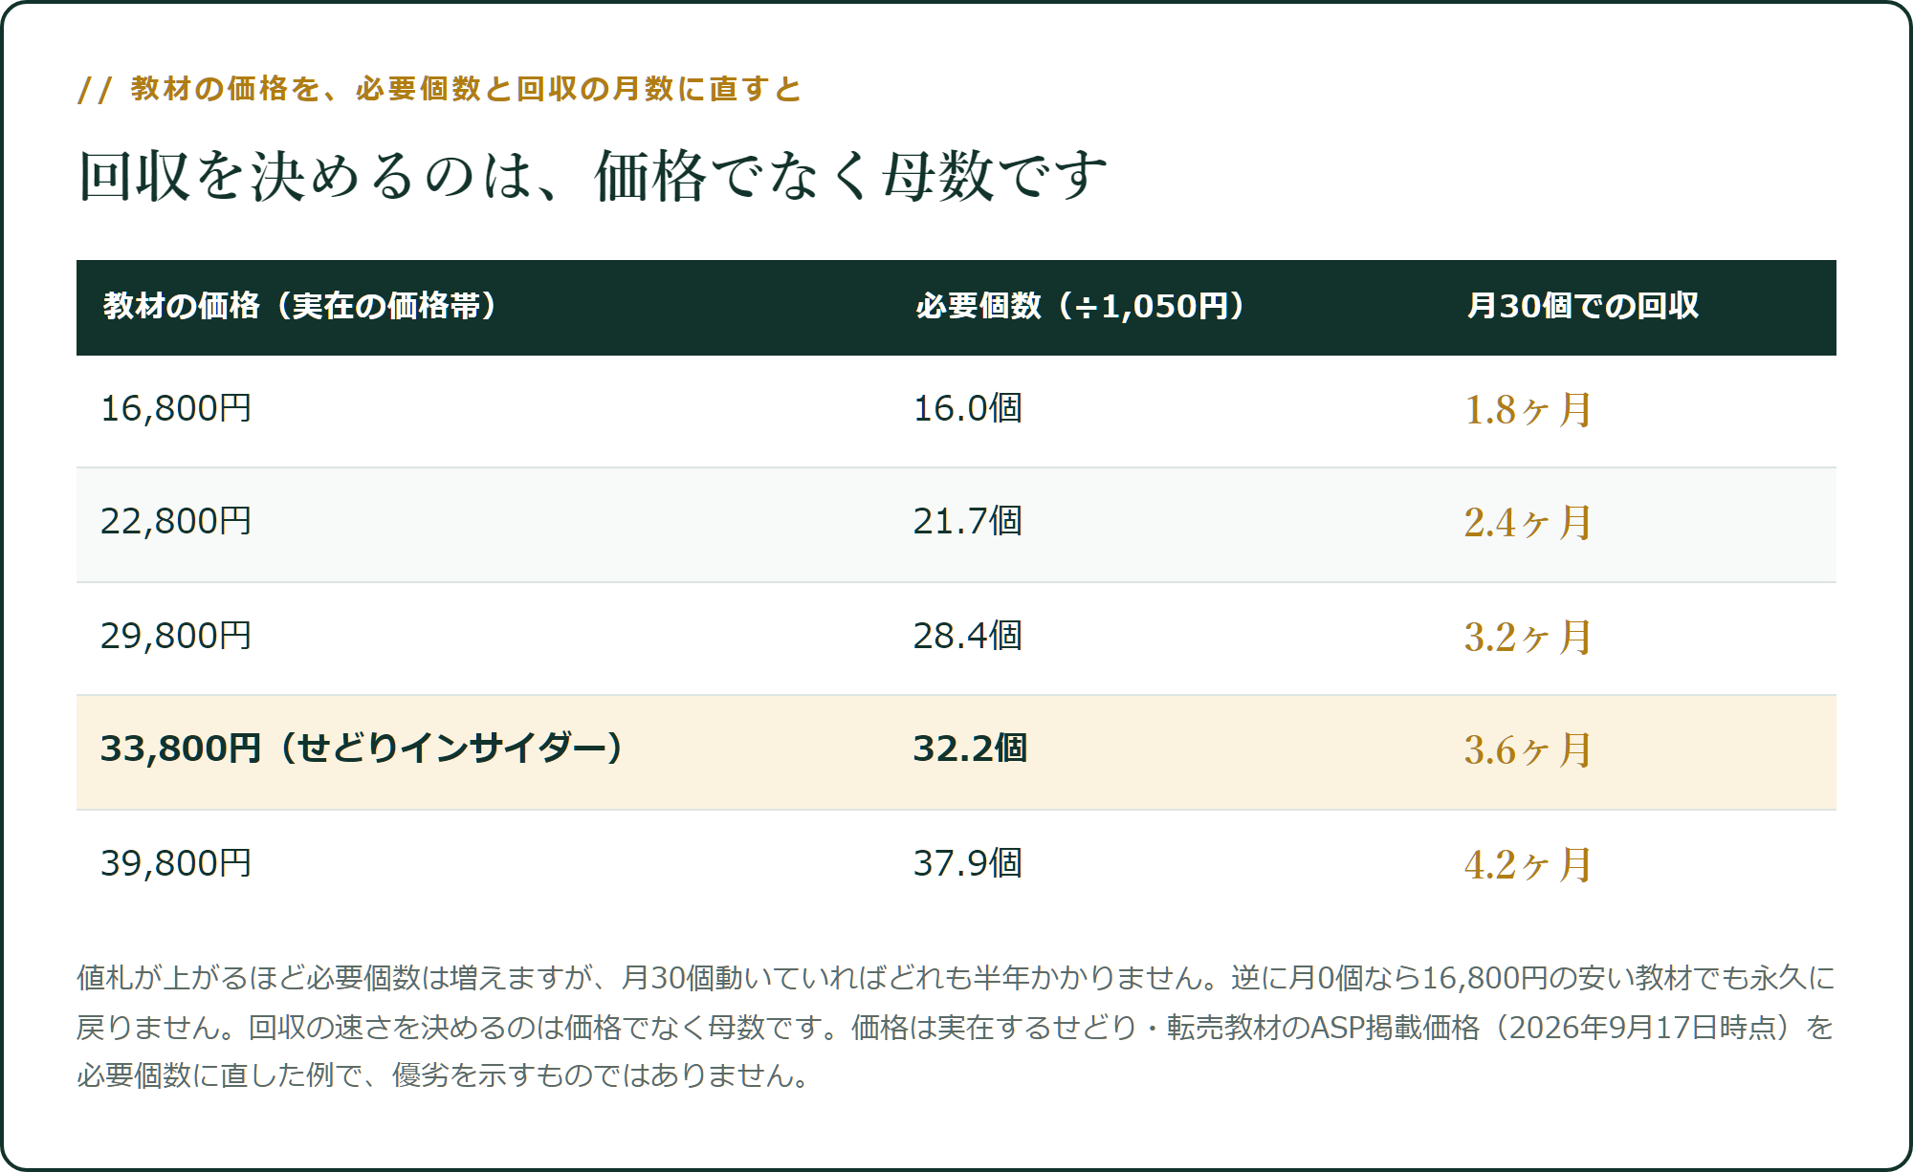The image size is (1913, 1172).
Task: Select the 1.8ヶ月 value
Action: 1528,409
